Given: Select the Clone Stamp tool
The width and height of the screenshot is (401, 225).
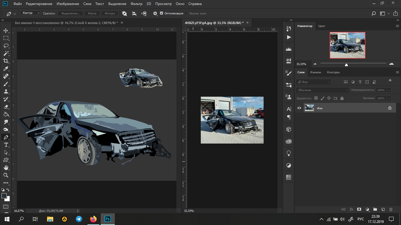Looking at the screenshot, I should pyautogui.click(x=6, y=92).
